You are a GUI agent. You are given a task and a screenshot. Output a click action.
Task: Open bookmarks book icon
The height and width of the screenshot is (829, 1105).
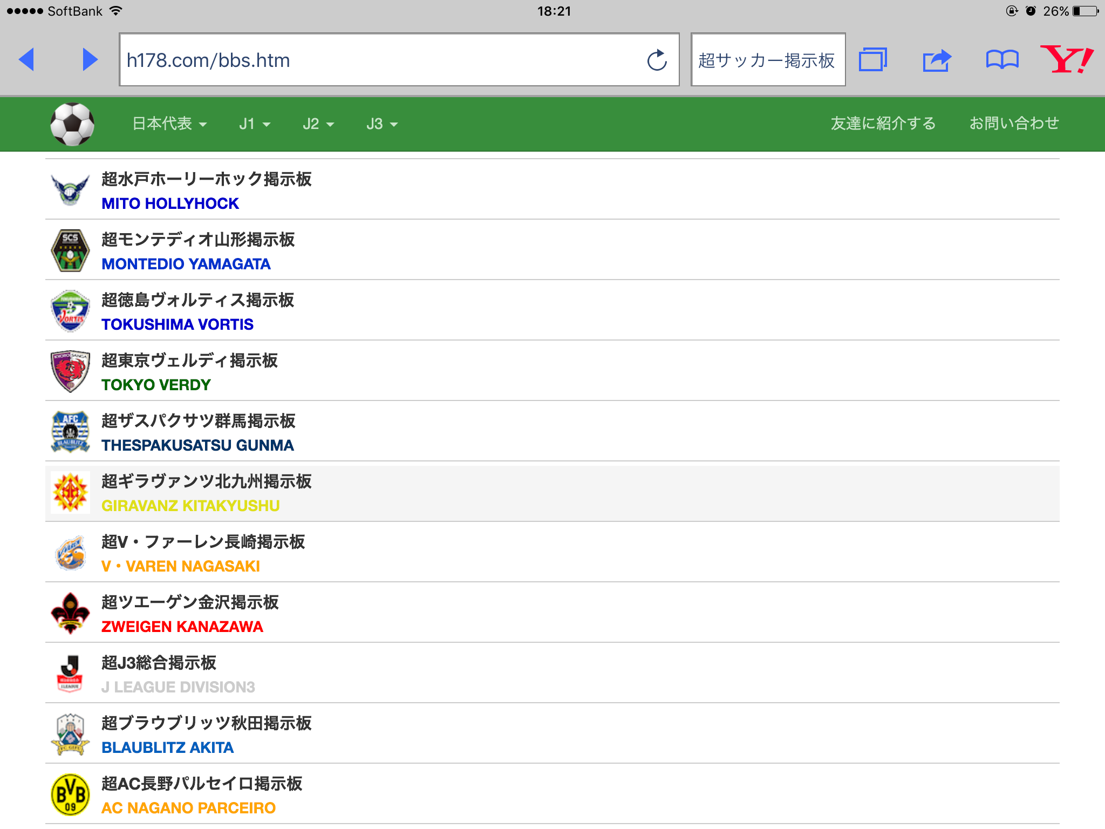pyautogui.click(x=1002, y=59)
